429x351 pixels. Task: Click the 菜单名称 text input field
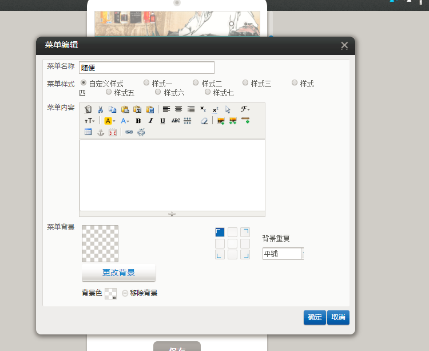146,68
